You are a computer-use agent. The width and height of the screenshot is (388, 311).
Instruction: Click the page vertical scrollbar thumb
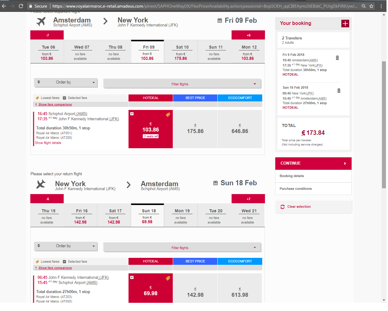(384, 125)
